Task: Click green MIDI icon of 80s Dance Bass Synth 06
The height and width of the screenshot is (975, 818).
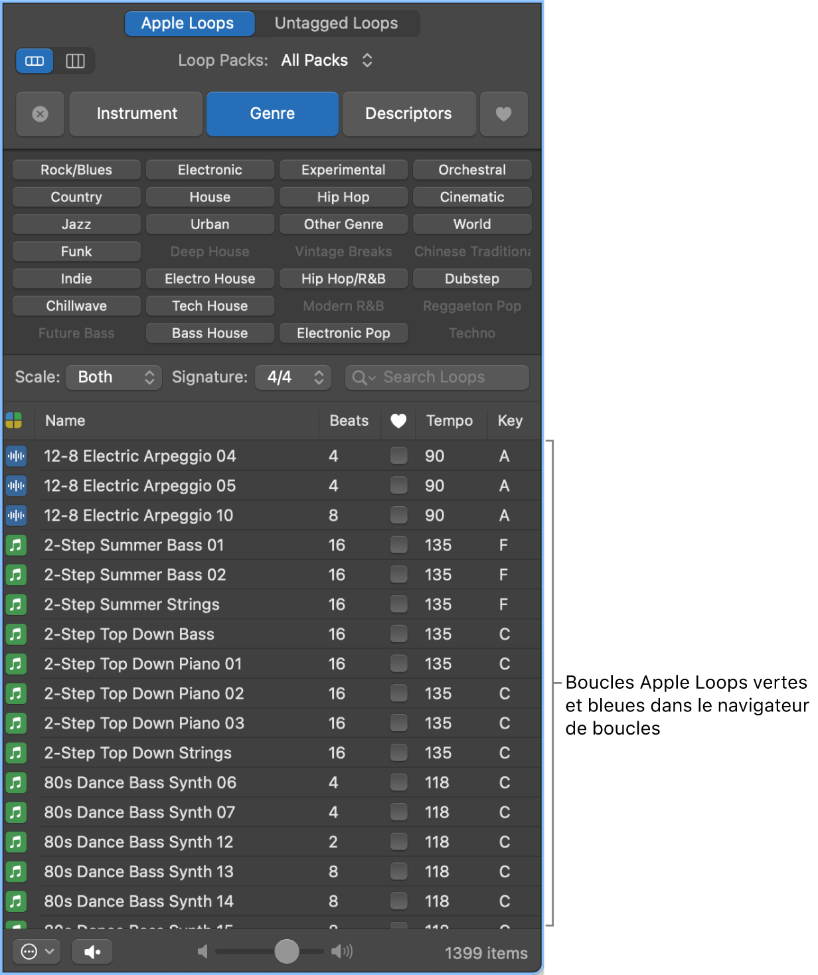Action: (x=16, y=782)
